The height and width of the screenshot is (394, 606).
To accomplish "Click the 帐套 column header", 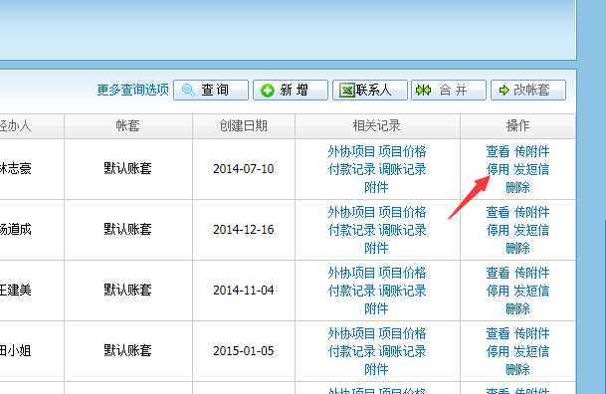I will click(x=128, y=126).
